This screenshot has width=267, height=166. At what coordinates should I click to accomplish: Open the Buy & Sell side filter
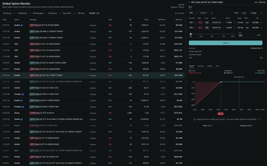(69, 13)
